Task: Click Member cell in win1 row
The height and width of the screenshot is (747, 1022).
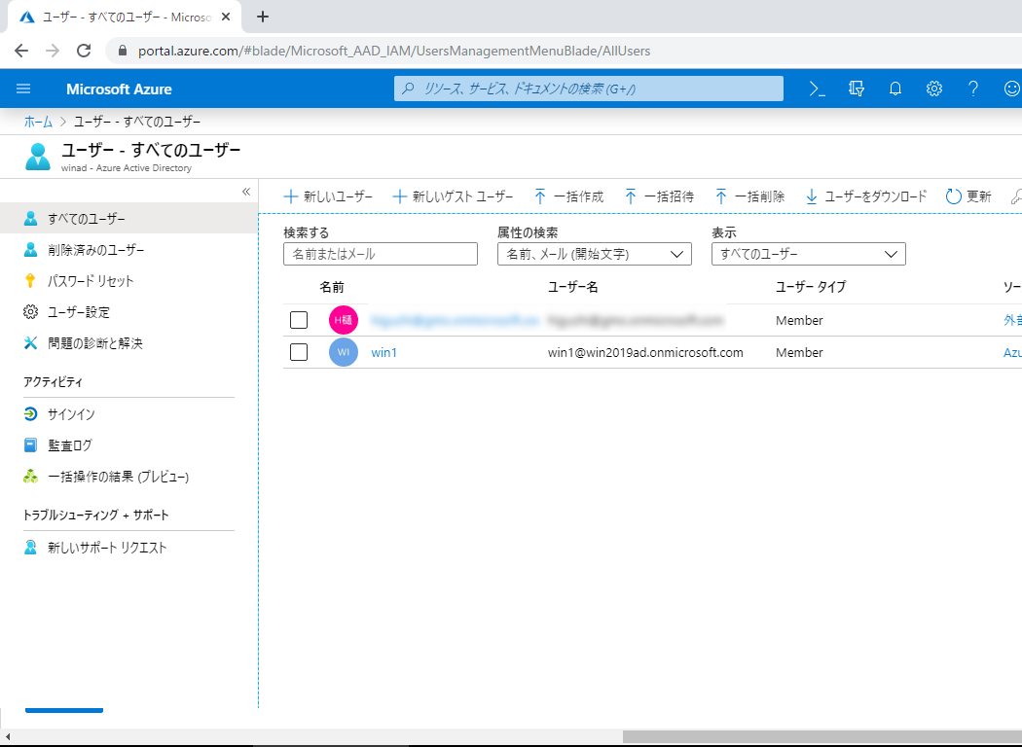Action: (799, 352)
